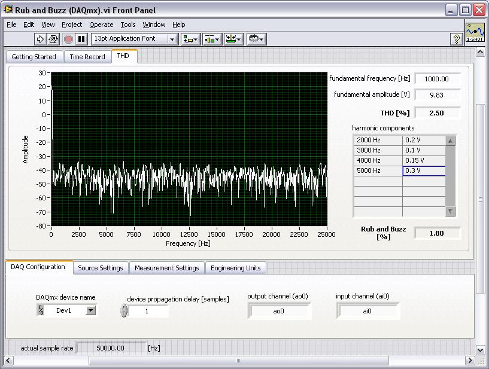Open the Measurement Settings tab

pyautogui.click(x=166, y=268)
